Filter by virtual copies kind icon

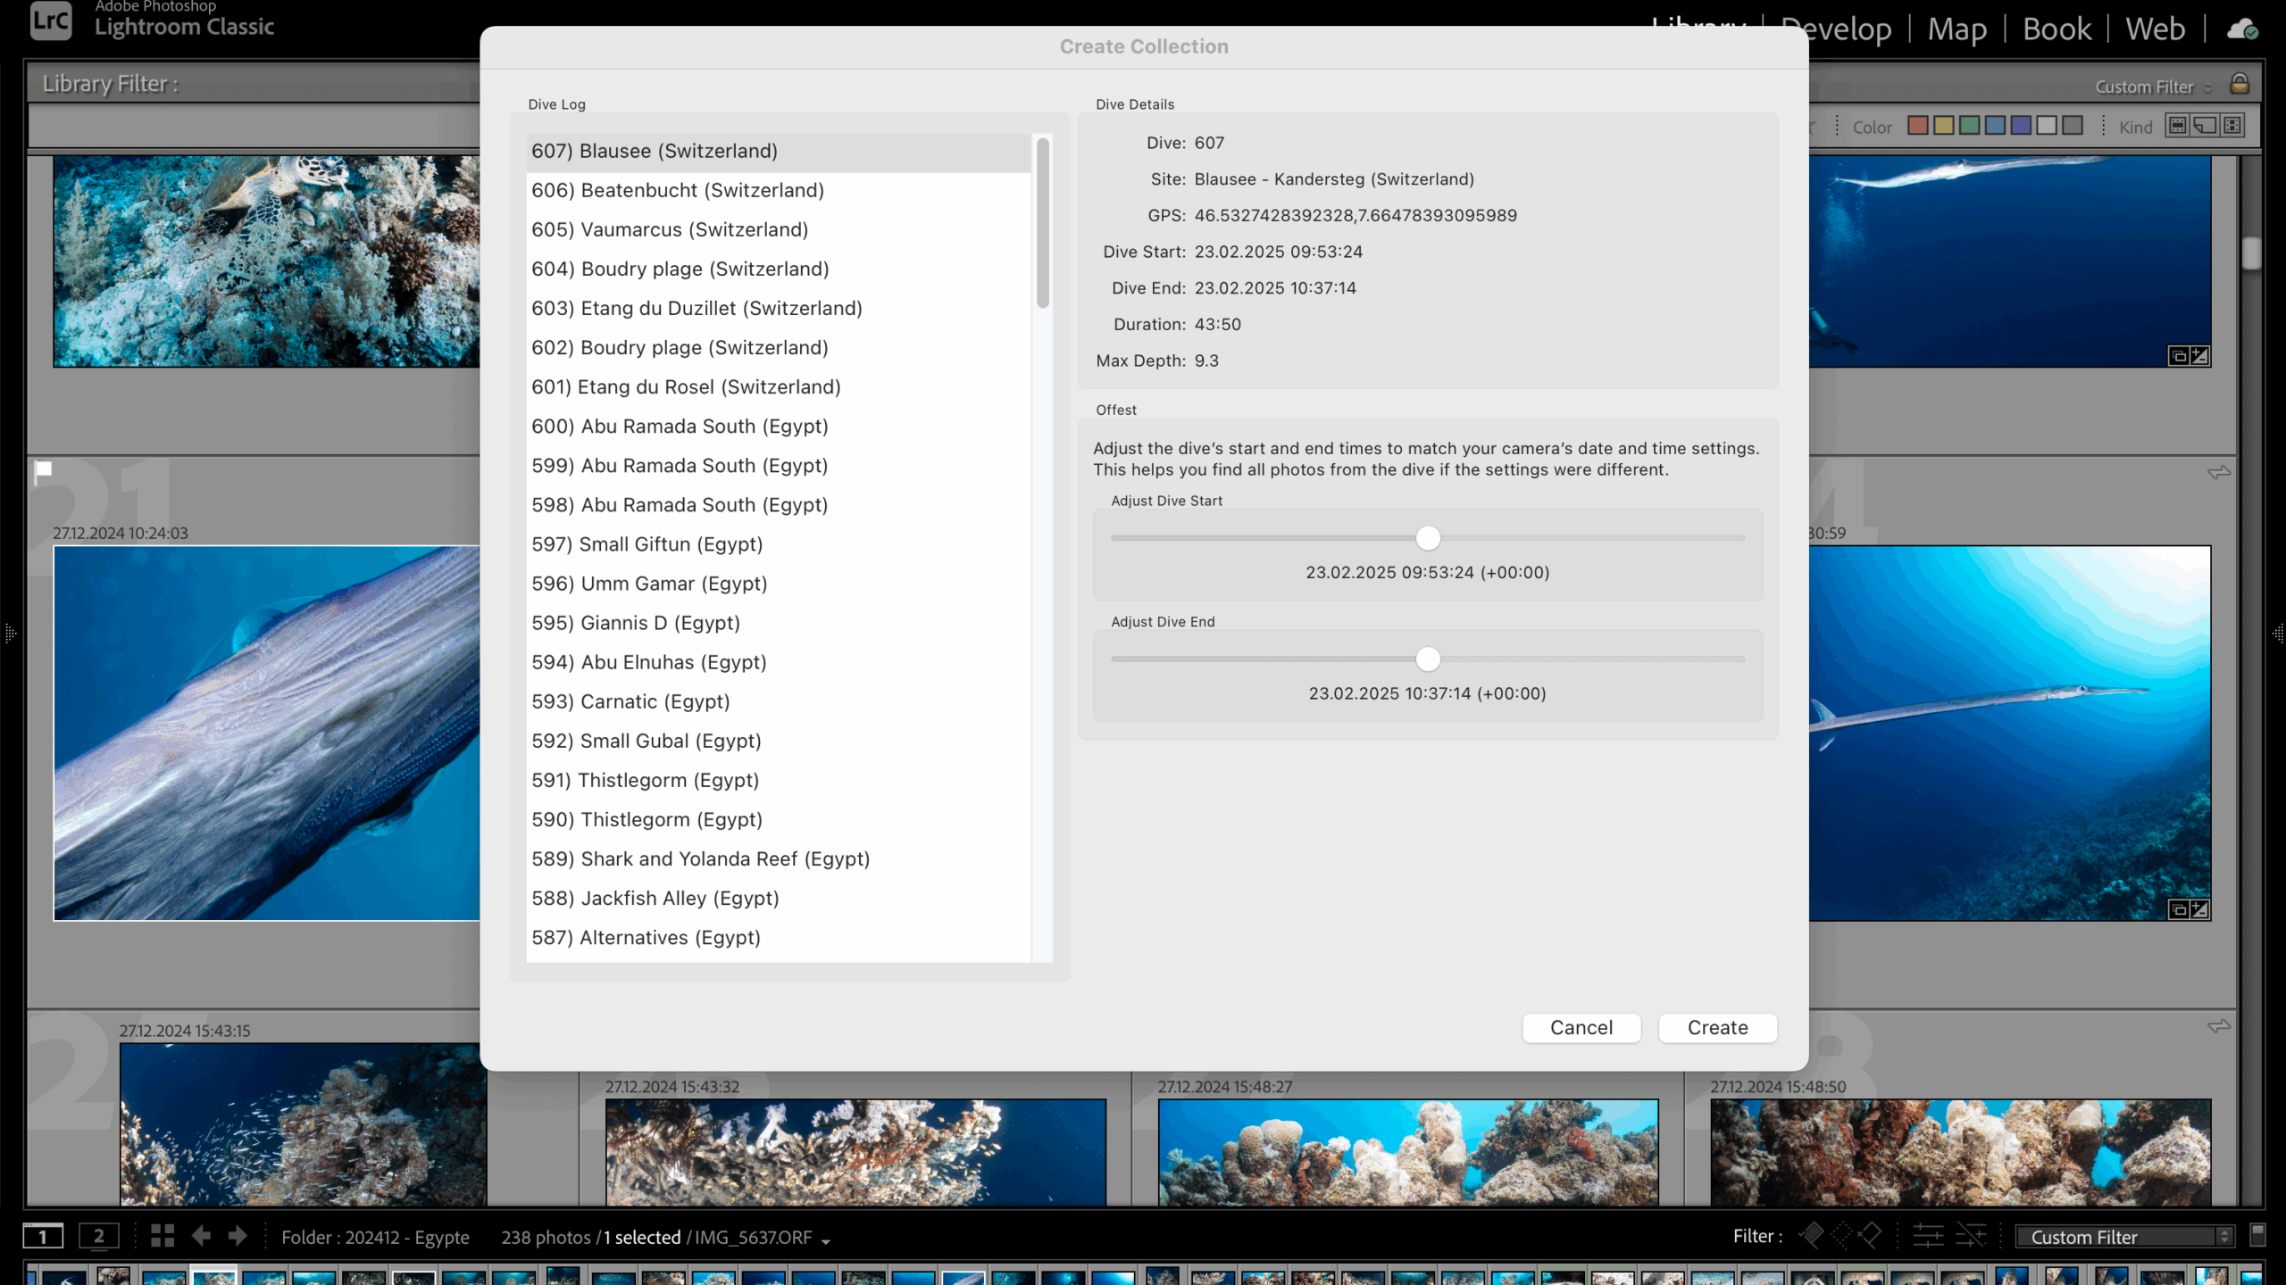[x=2205, y=126]
